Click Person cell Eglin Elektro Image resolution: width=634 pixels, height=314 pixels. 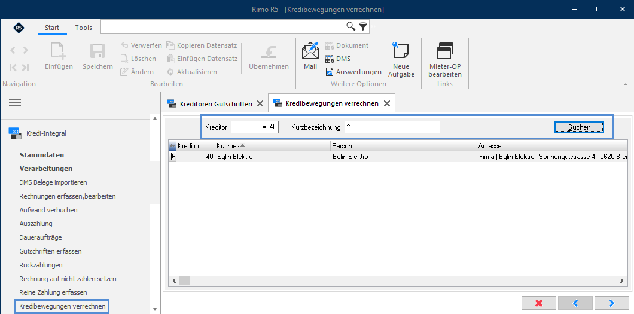pos(404,157)
